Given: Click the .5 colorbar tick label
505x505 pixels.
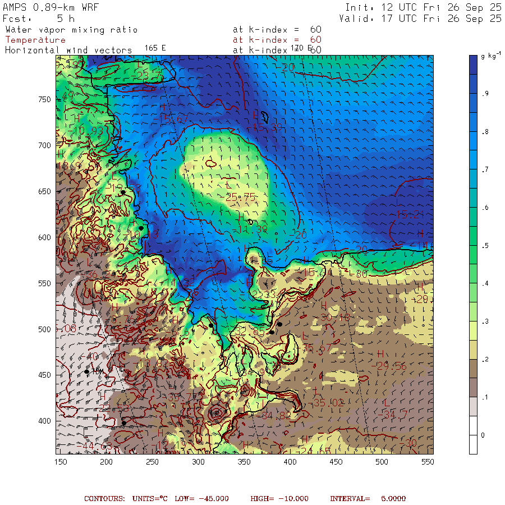Looking at the screenshot, I should pyautogui.click(x=485, y=246).
